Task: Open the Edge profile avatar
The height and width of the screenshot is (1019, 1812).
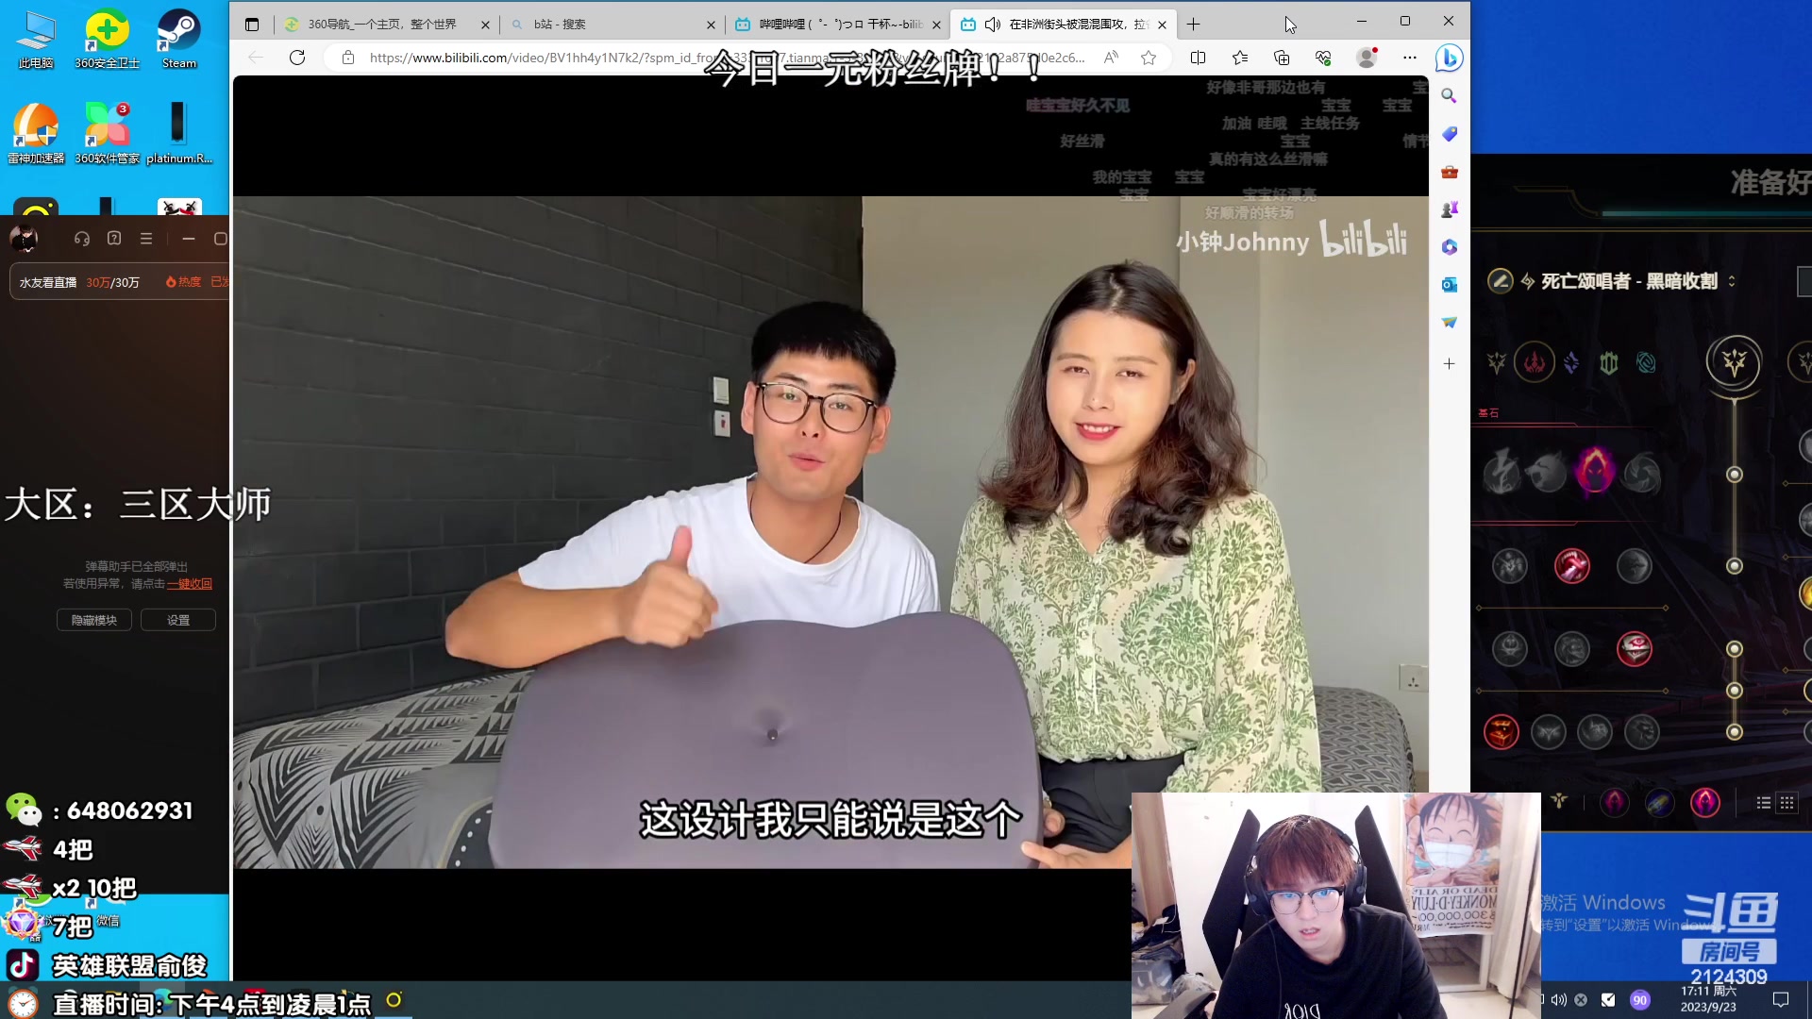Action: coord(1367,58)
